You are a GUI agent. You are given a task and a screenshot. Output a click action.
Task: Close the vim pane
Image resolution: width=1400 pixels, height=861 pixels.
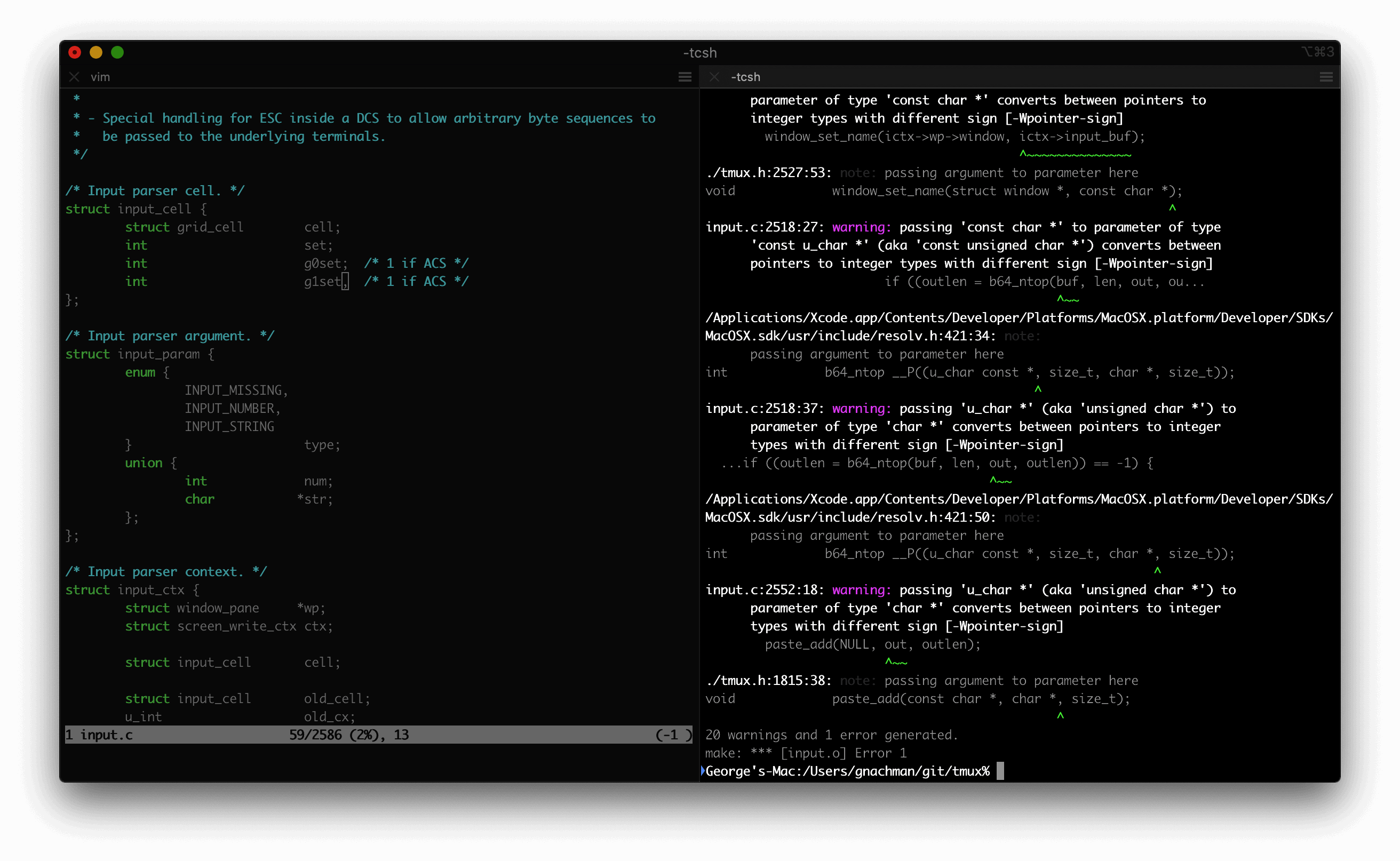(x=74, y=77)
